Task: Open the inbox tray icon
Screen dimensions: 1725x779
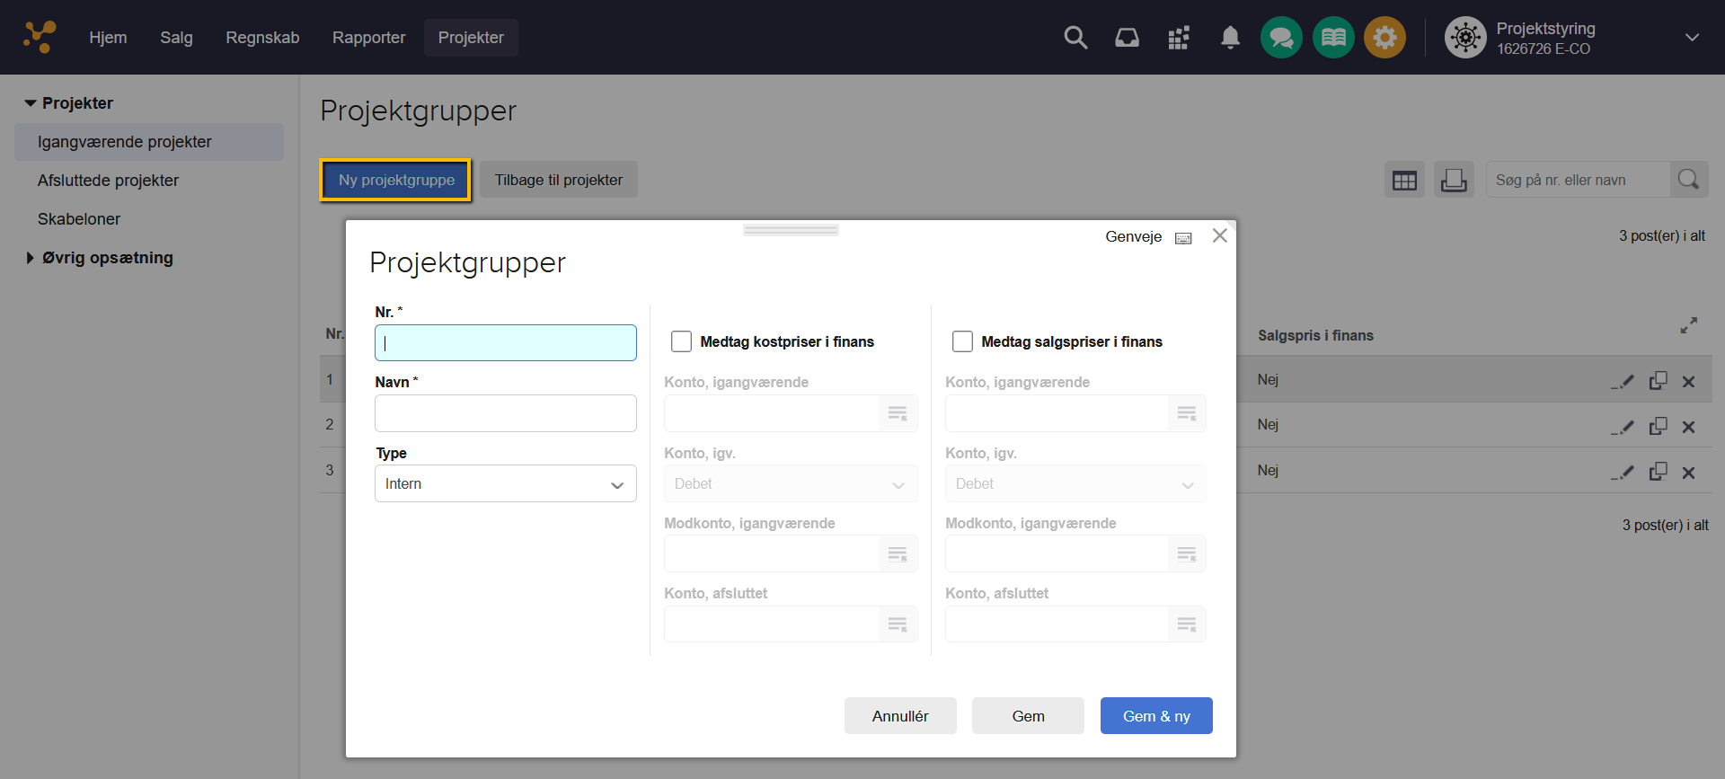Action: (1127, 38)
